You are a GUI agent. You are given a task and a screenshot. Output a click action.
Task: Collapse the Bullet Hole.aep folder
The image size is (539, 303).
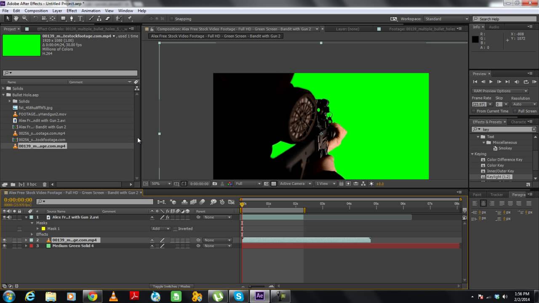(x=3, y=95)
